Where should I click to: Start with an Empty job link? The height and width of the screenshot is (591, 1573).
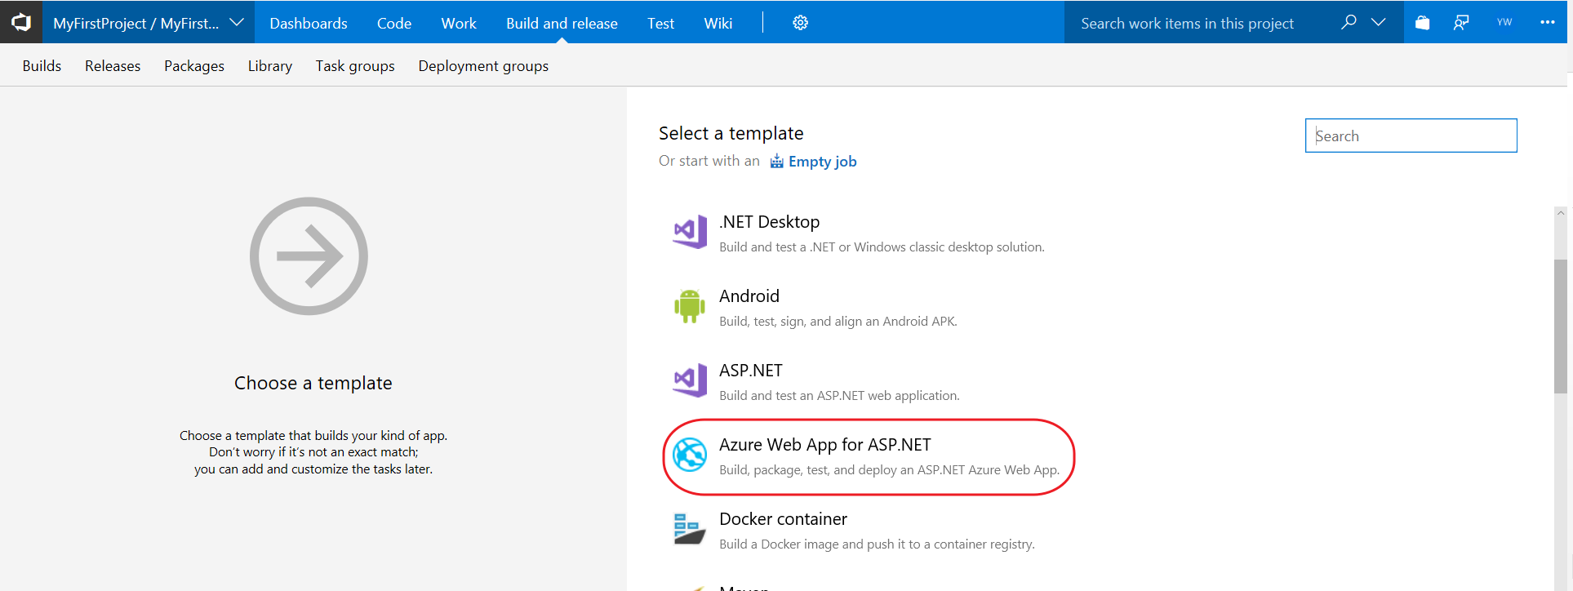pos(822,162)
